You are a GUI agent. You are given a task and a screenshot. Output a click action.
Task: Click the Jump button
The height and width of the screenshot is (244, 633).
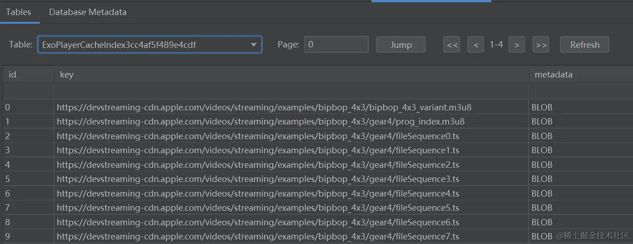pos(401,45)
